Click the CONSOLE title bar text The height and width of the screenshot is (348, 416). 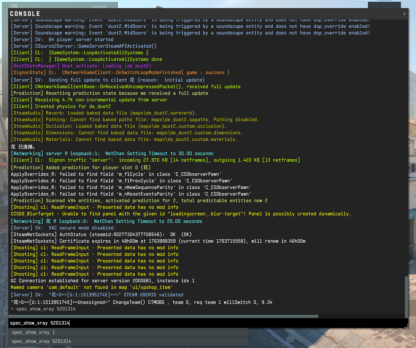pyautogui.click(x=25, y=14)
